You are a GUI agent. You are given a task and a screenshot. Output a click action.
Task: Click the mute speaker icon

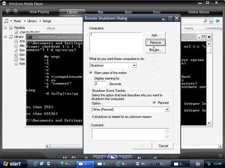(x=139, y=158)
